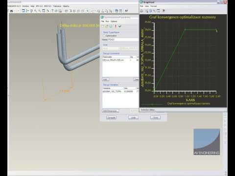
Task: Click the study Name input field
Action: pyautogui.click(x=123, y=40)
